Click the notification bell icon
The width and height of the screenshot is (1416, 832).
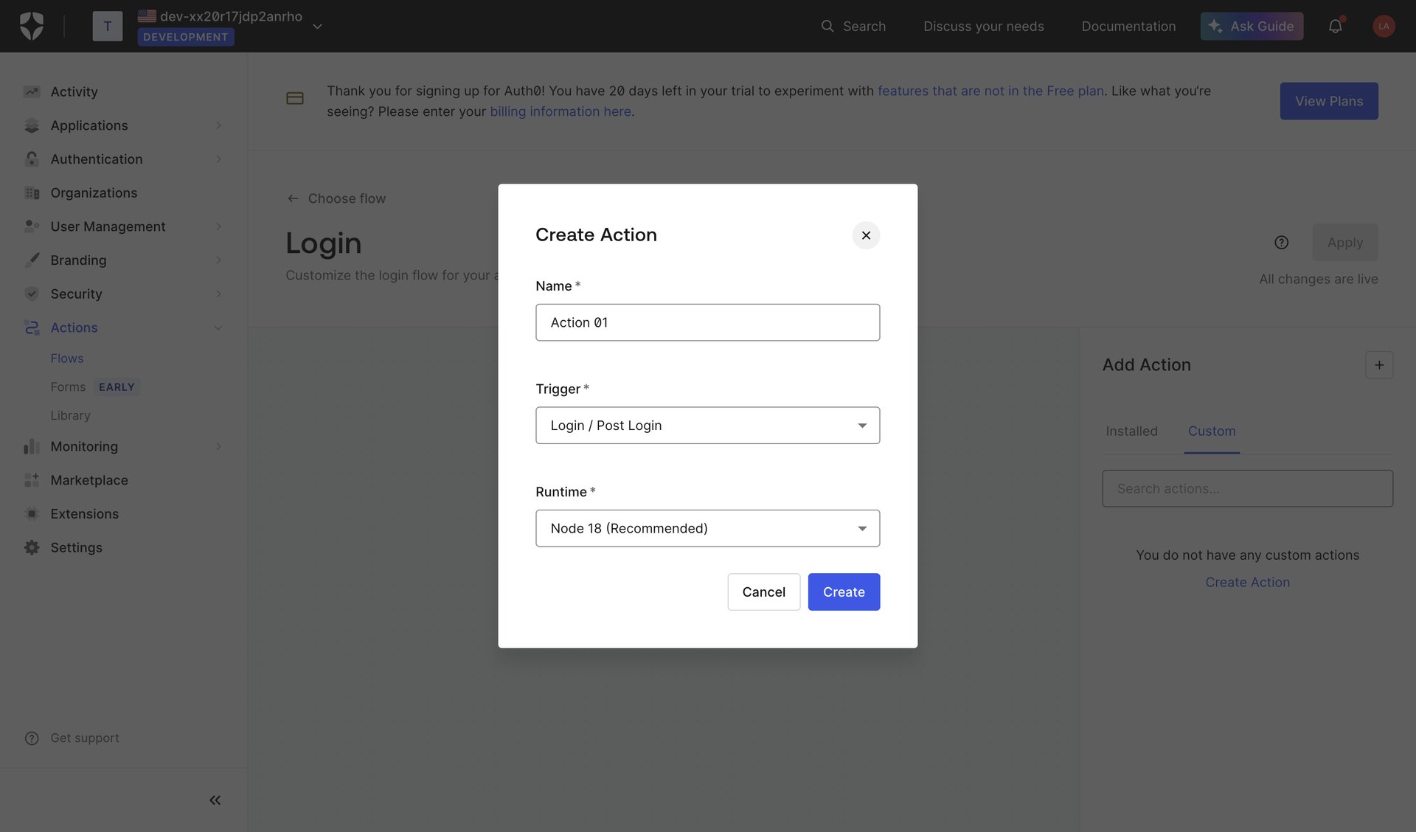1336,26
